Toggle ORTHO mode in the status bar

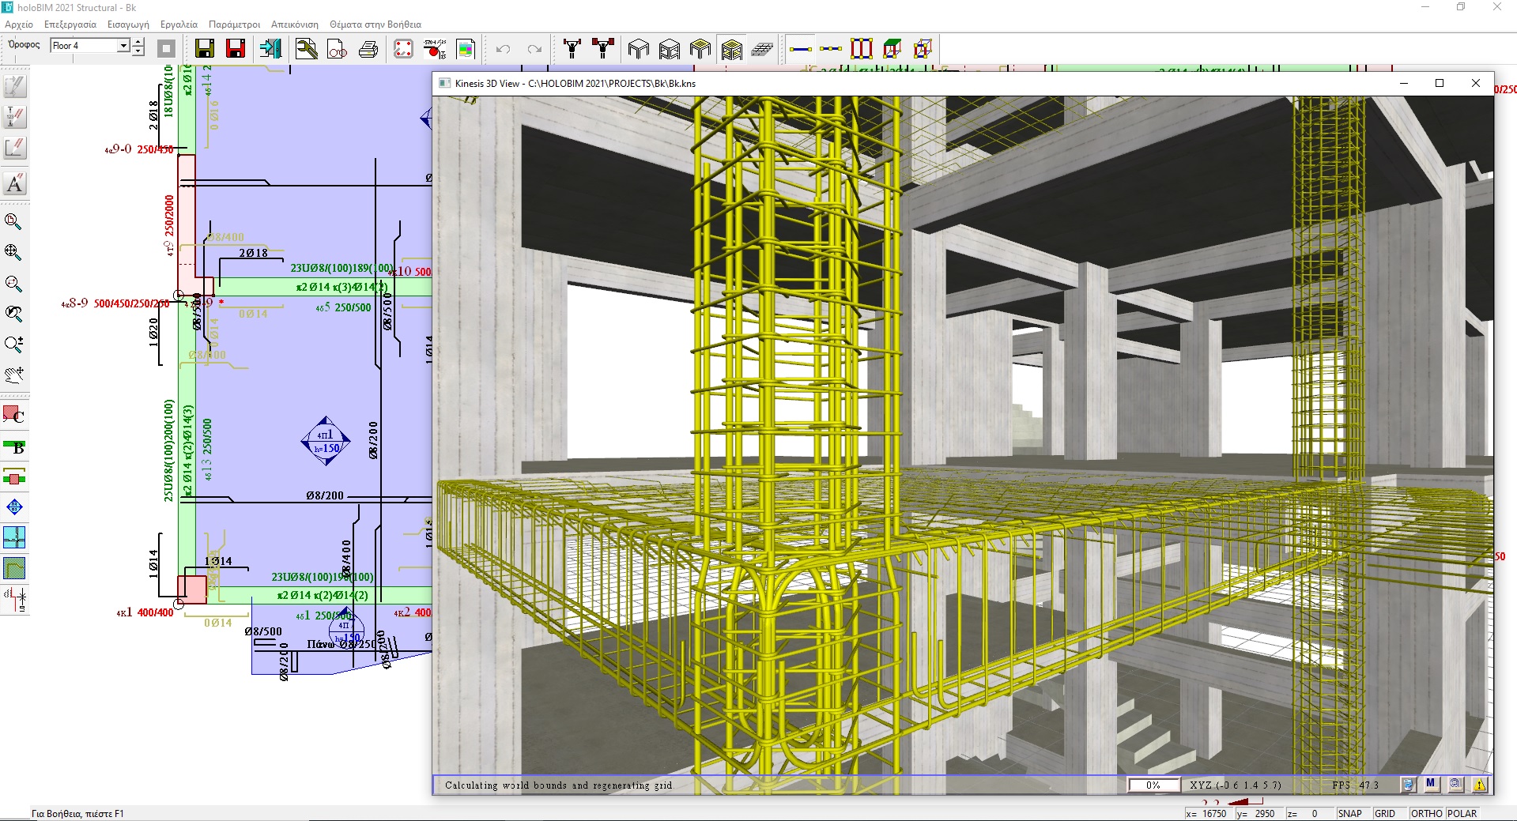[x=1426, y=813]
